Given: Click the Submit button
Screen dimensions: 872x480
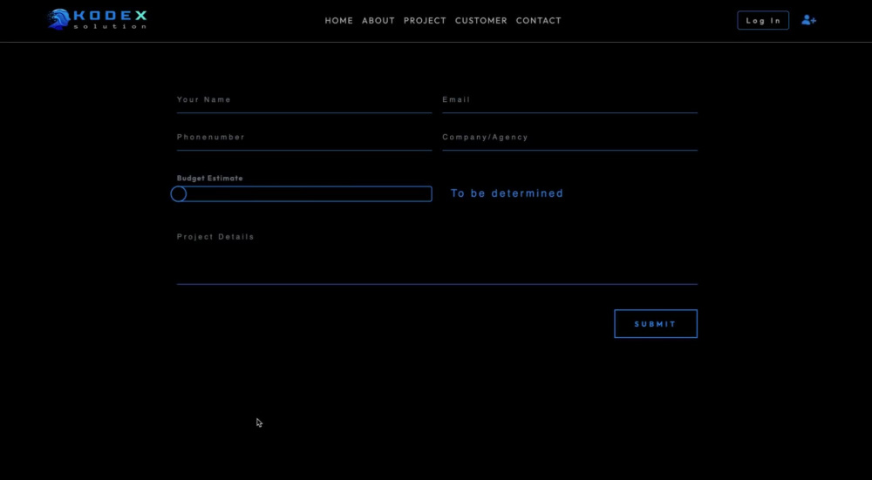Looking at the screenshot, I should (x=656, y=323).
